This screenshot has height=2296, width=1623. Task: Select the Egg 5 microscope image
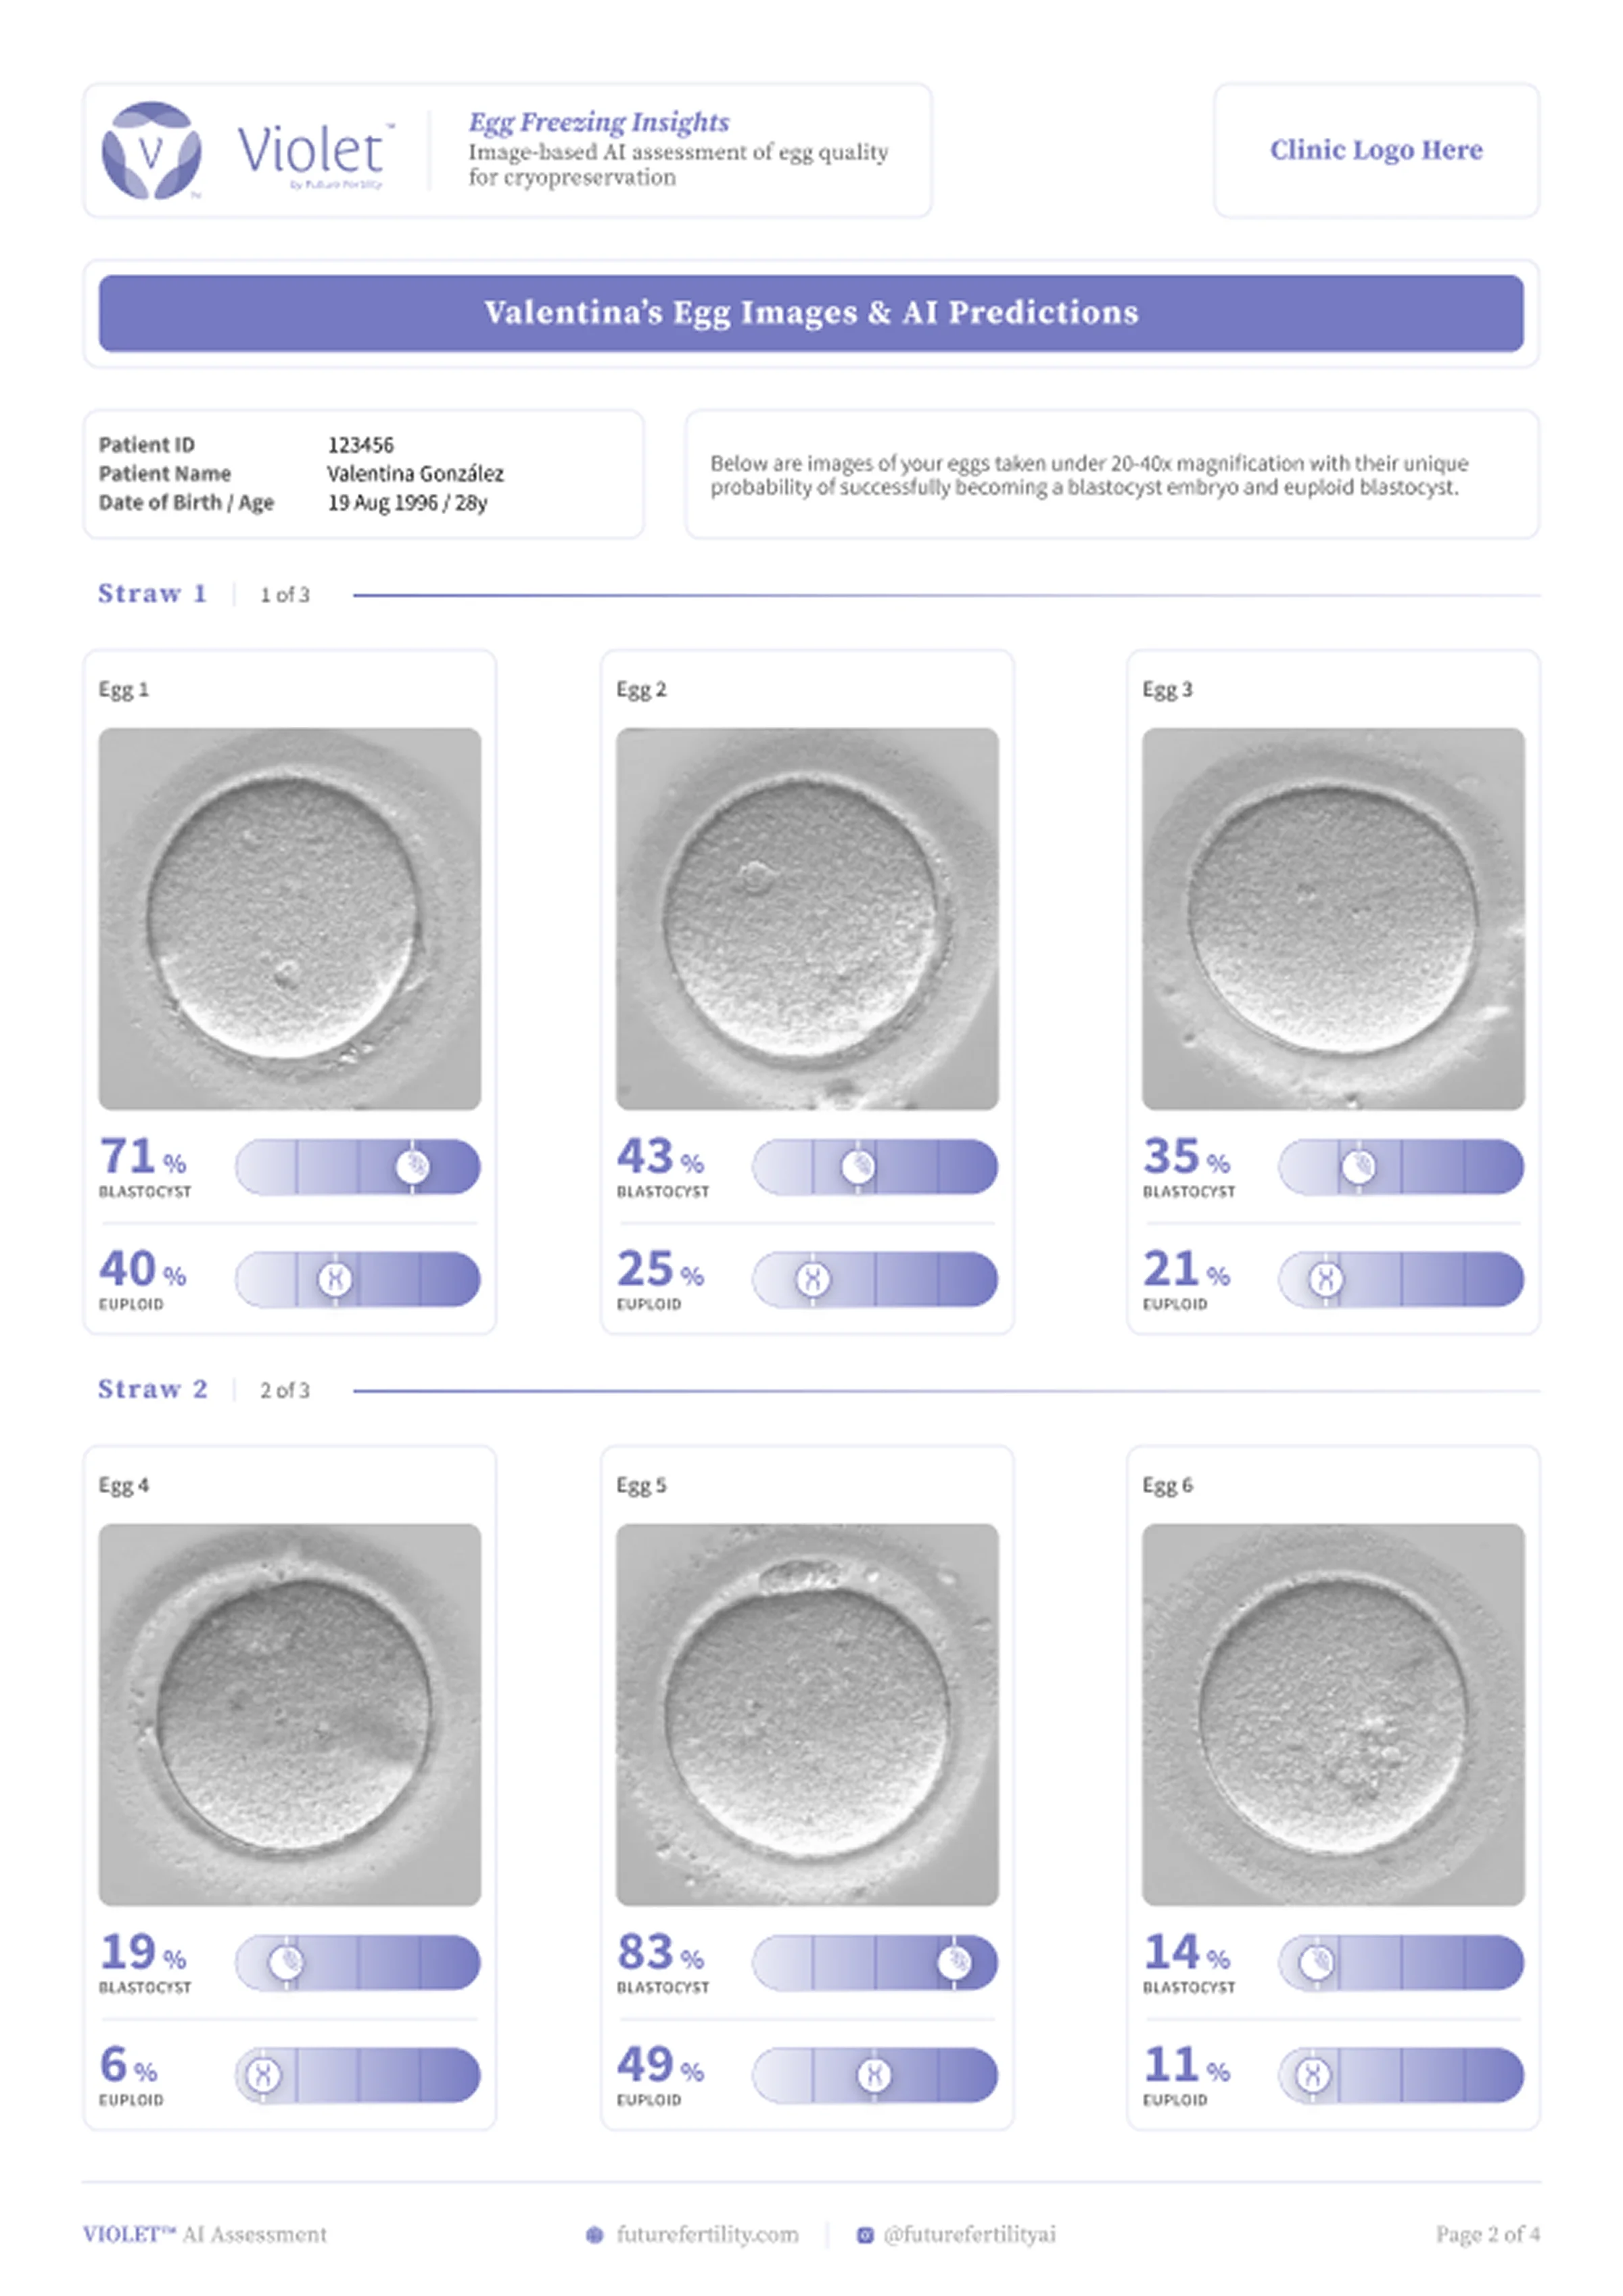tap(807, 1714)
